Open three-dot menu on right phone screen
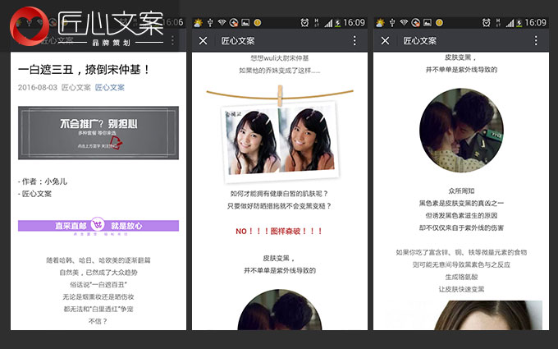 tap(536, 40)
